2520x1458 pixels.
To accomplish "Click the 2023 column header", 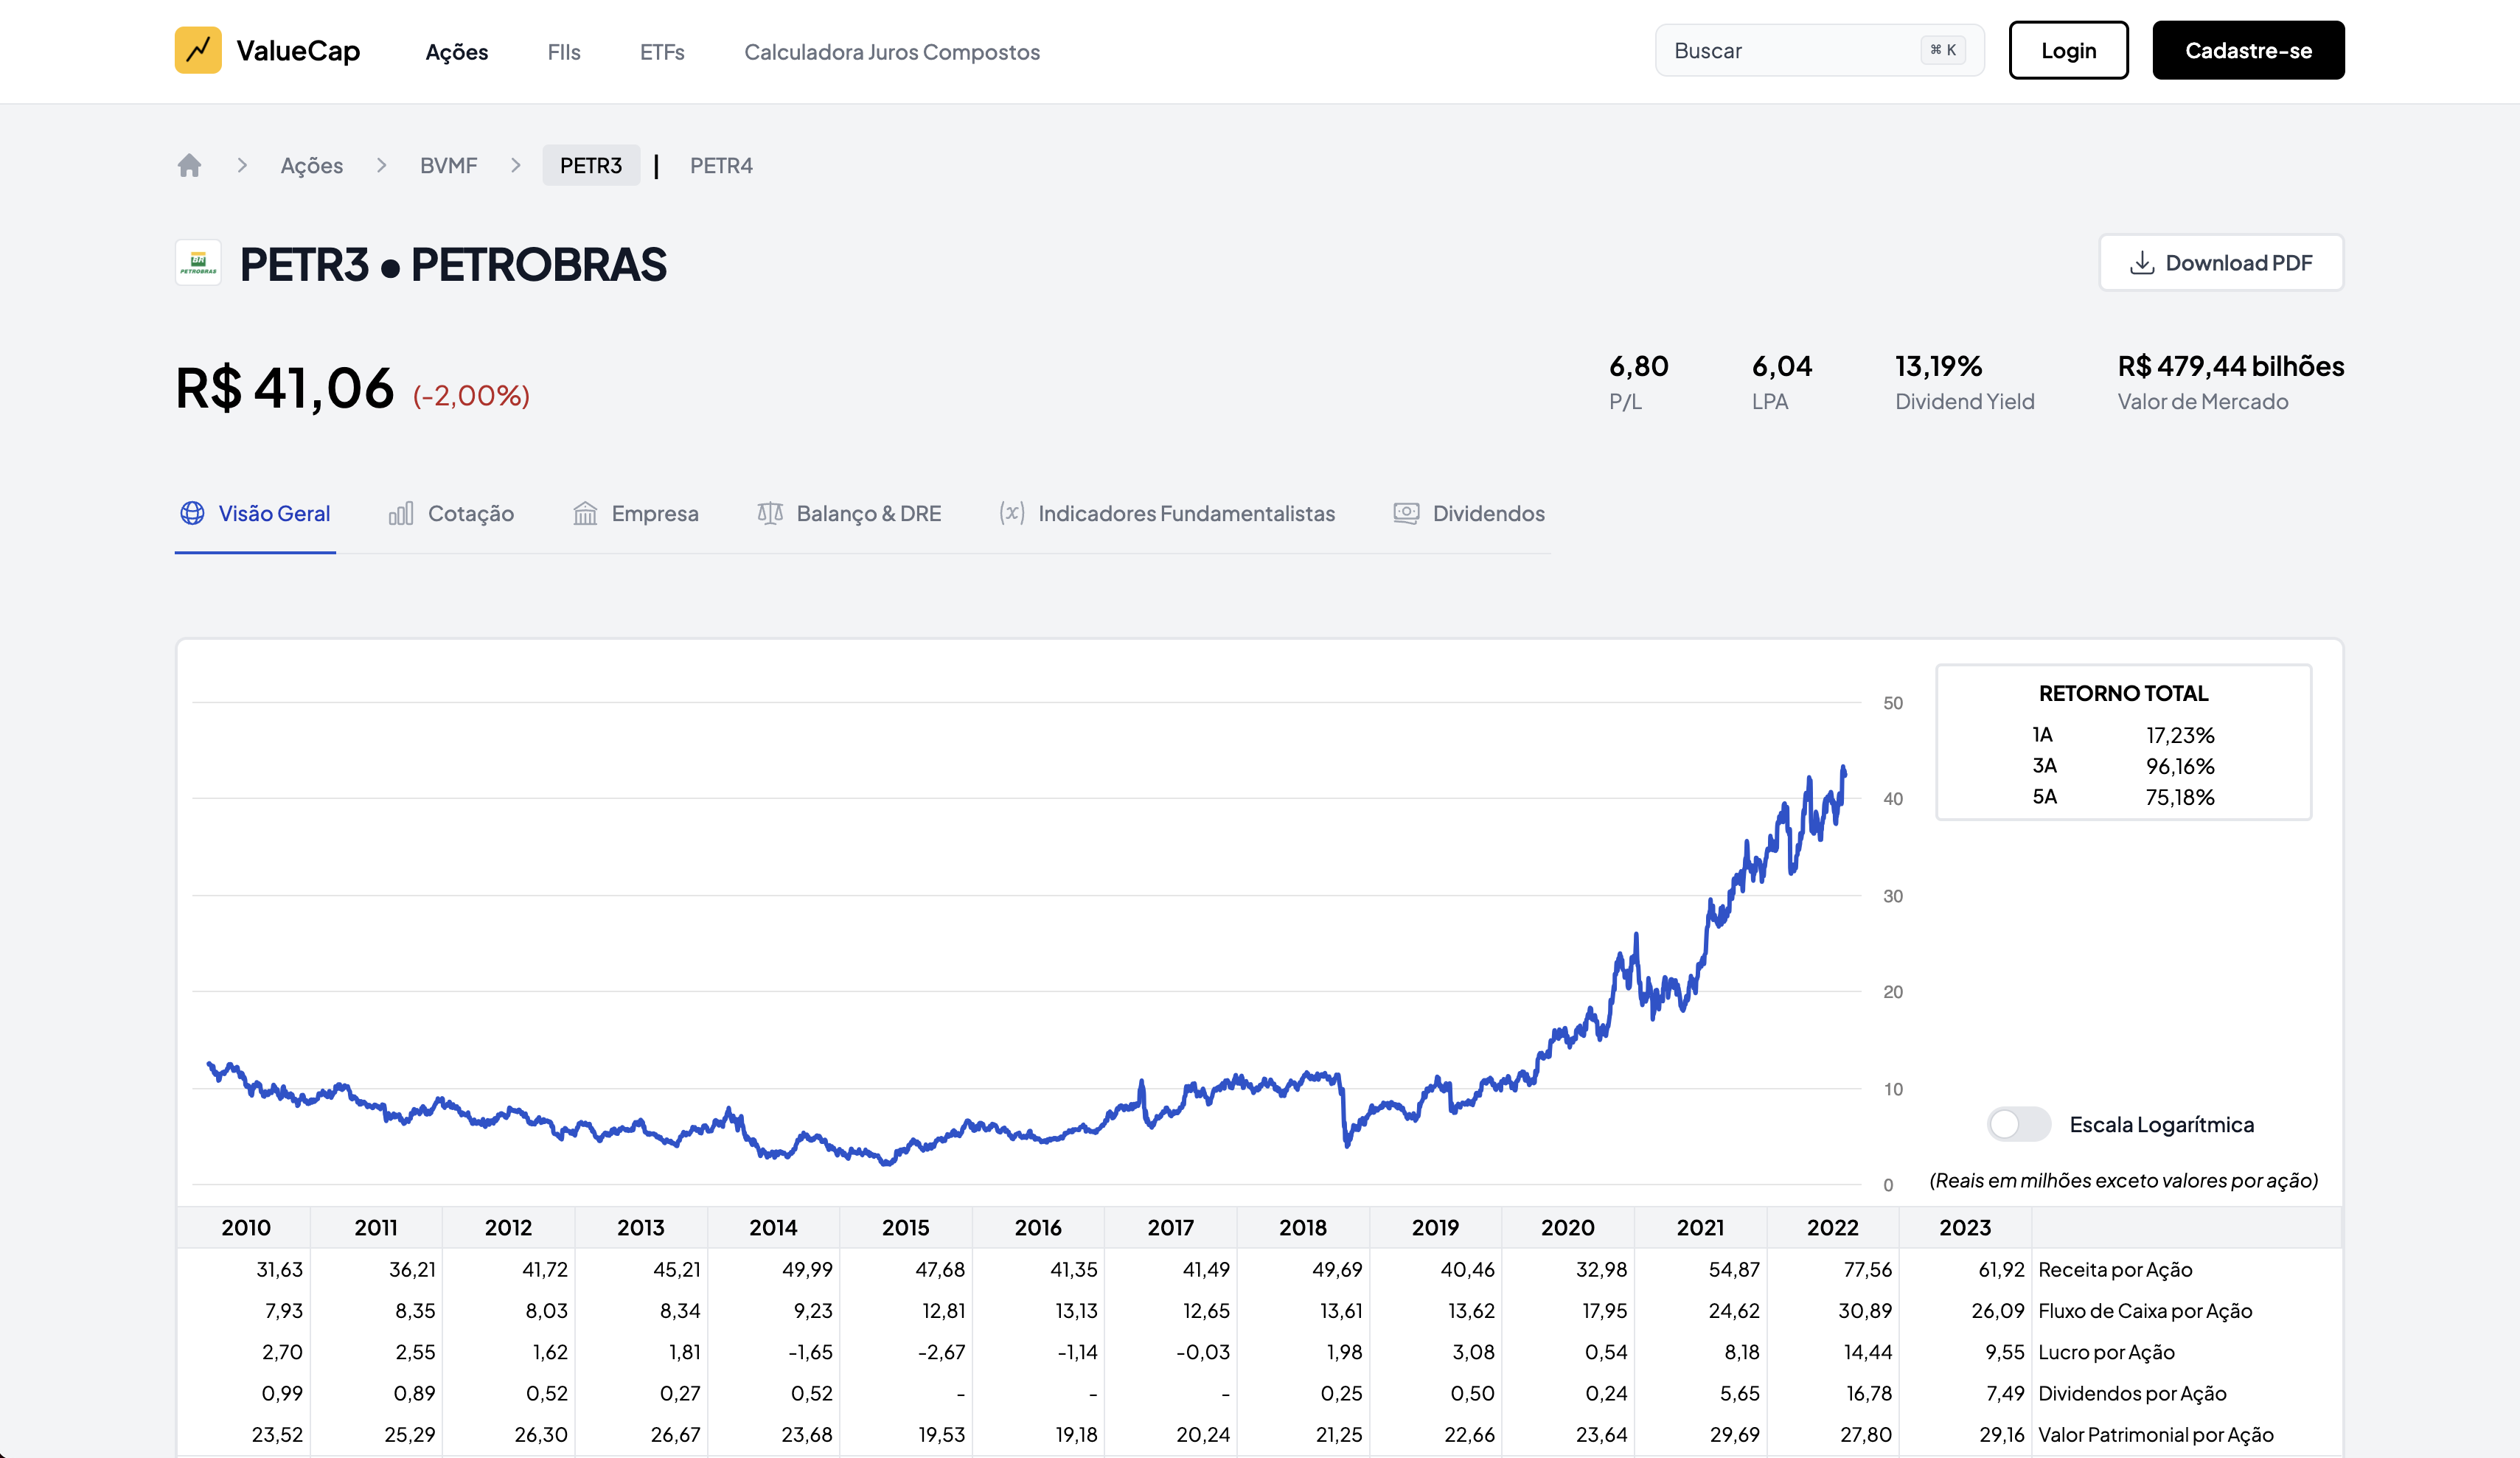I will coord(1965,1227).
